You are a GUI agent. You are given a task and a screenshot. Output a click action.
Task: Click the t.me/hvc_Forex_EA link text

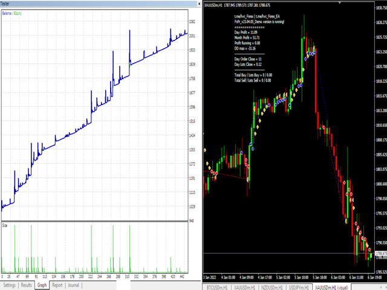[x=271, y=16]
